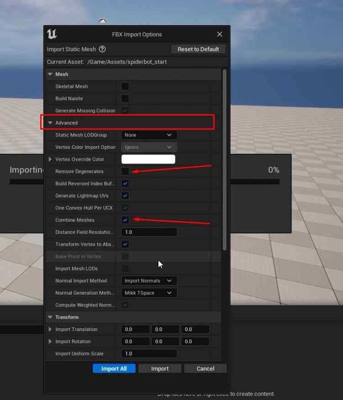Enable the Import Mesh LODs checkbox
Image resolution: width=343 pixels, height=400 pixels.
click(x=125, y=268)
